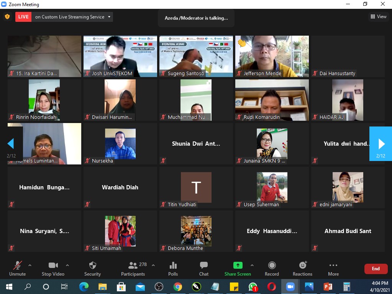Click the Zoom taskbar icon
Viewport: 392px width, 294px height.
click(290, 286)
